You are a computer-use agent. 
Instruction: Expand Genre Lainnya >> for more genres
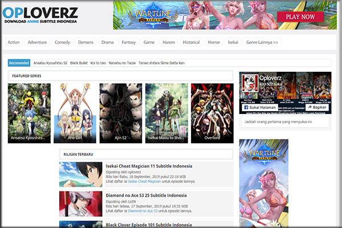(262, 42)
